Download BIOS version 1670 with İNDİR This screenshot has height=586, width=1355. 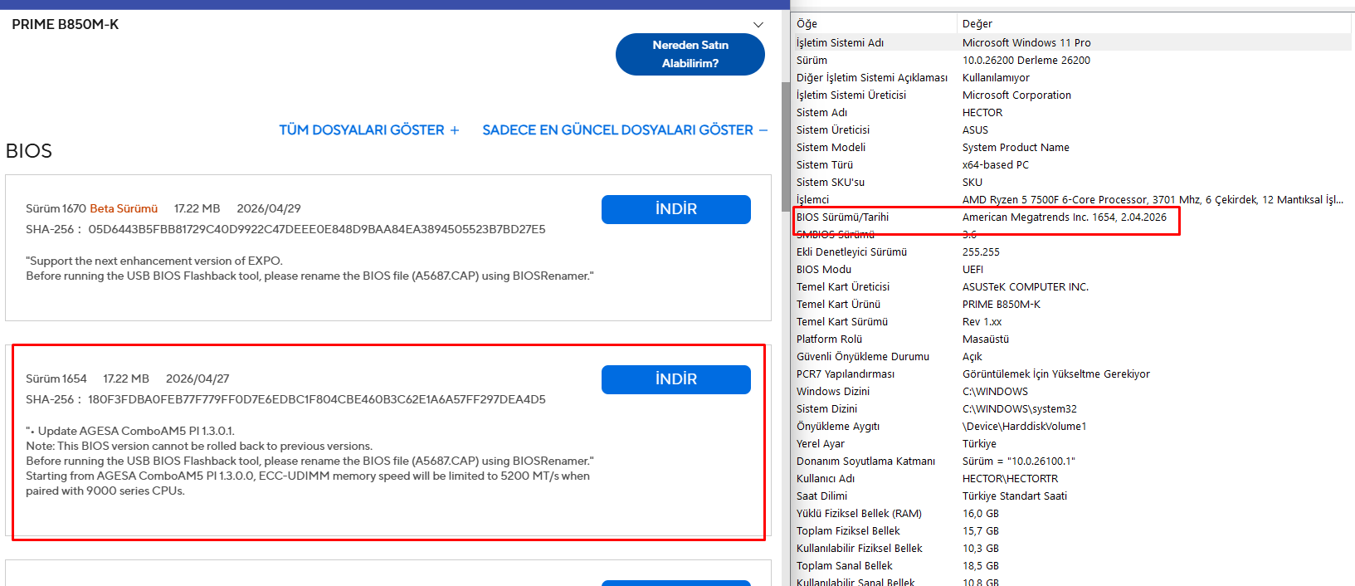point(676,209)
